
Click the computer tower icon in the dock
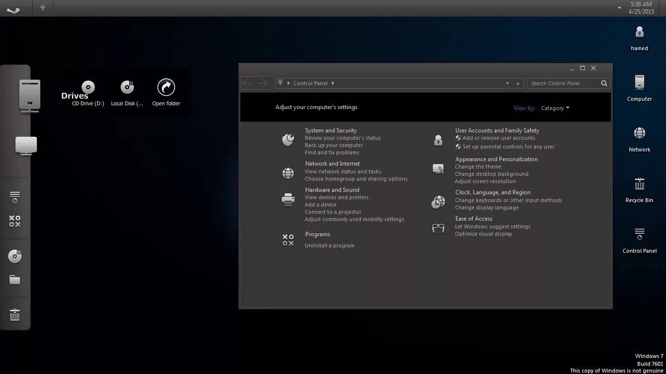point(30,95)
